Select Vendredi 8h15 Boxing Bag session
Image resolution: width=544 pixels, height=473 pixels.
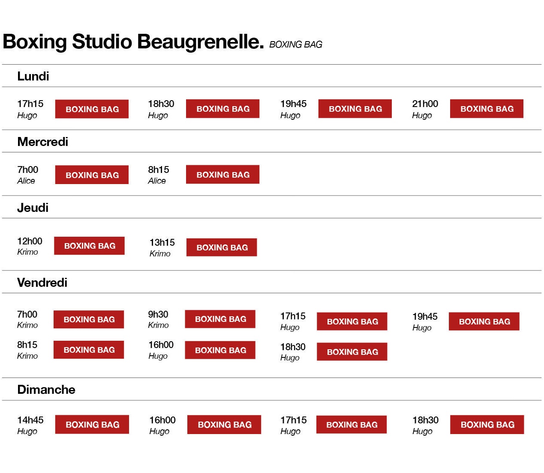coord(89,350)
